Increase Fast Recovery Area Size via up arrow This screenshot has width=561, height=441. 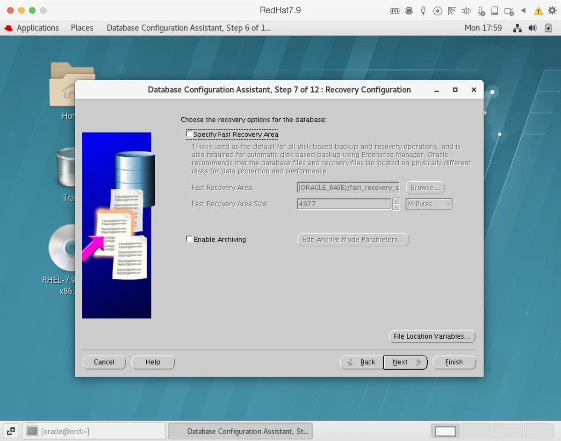click(x=396, y=201)
